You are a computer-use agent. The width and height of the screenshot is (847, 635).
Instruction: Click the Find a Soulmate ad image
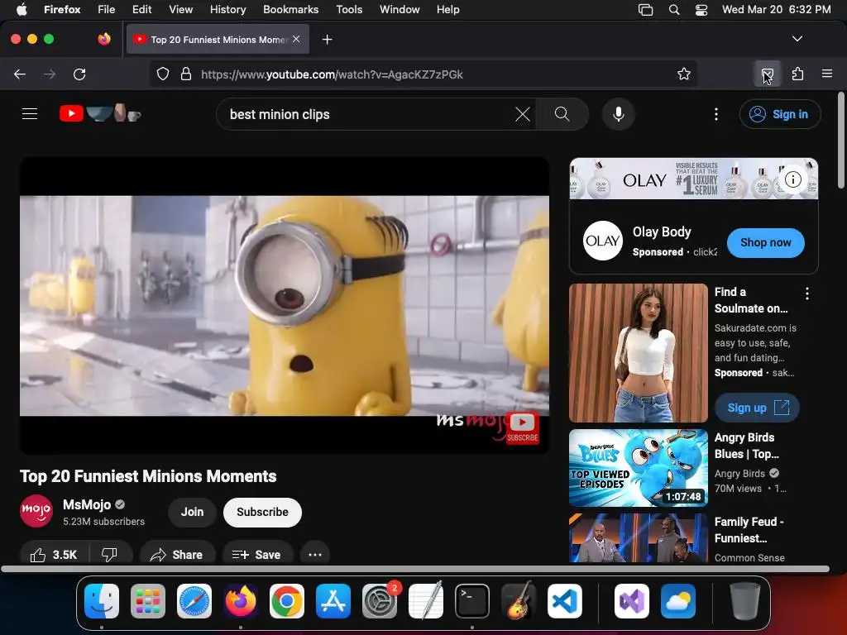point(639,352)
